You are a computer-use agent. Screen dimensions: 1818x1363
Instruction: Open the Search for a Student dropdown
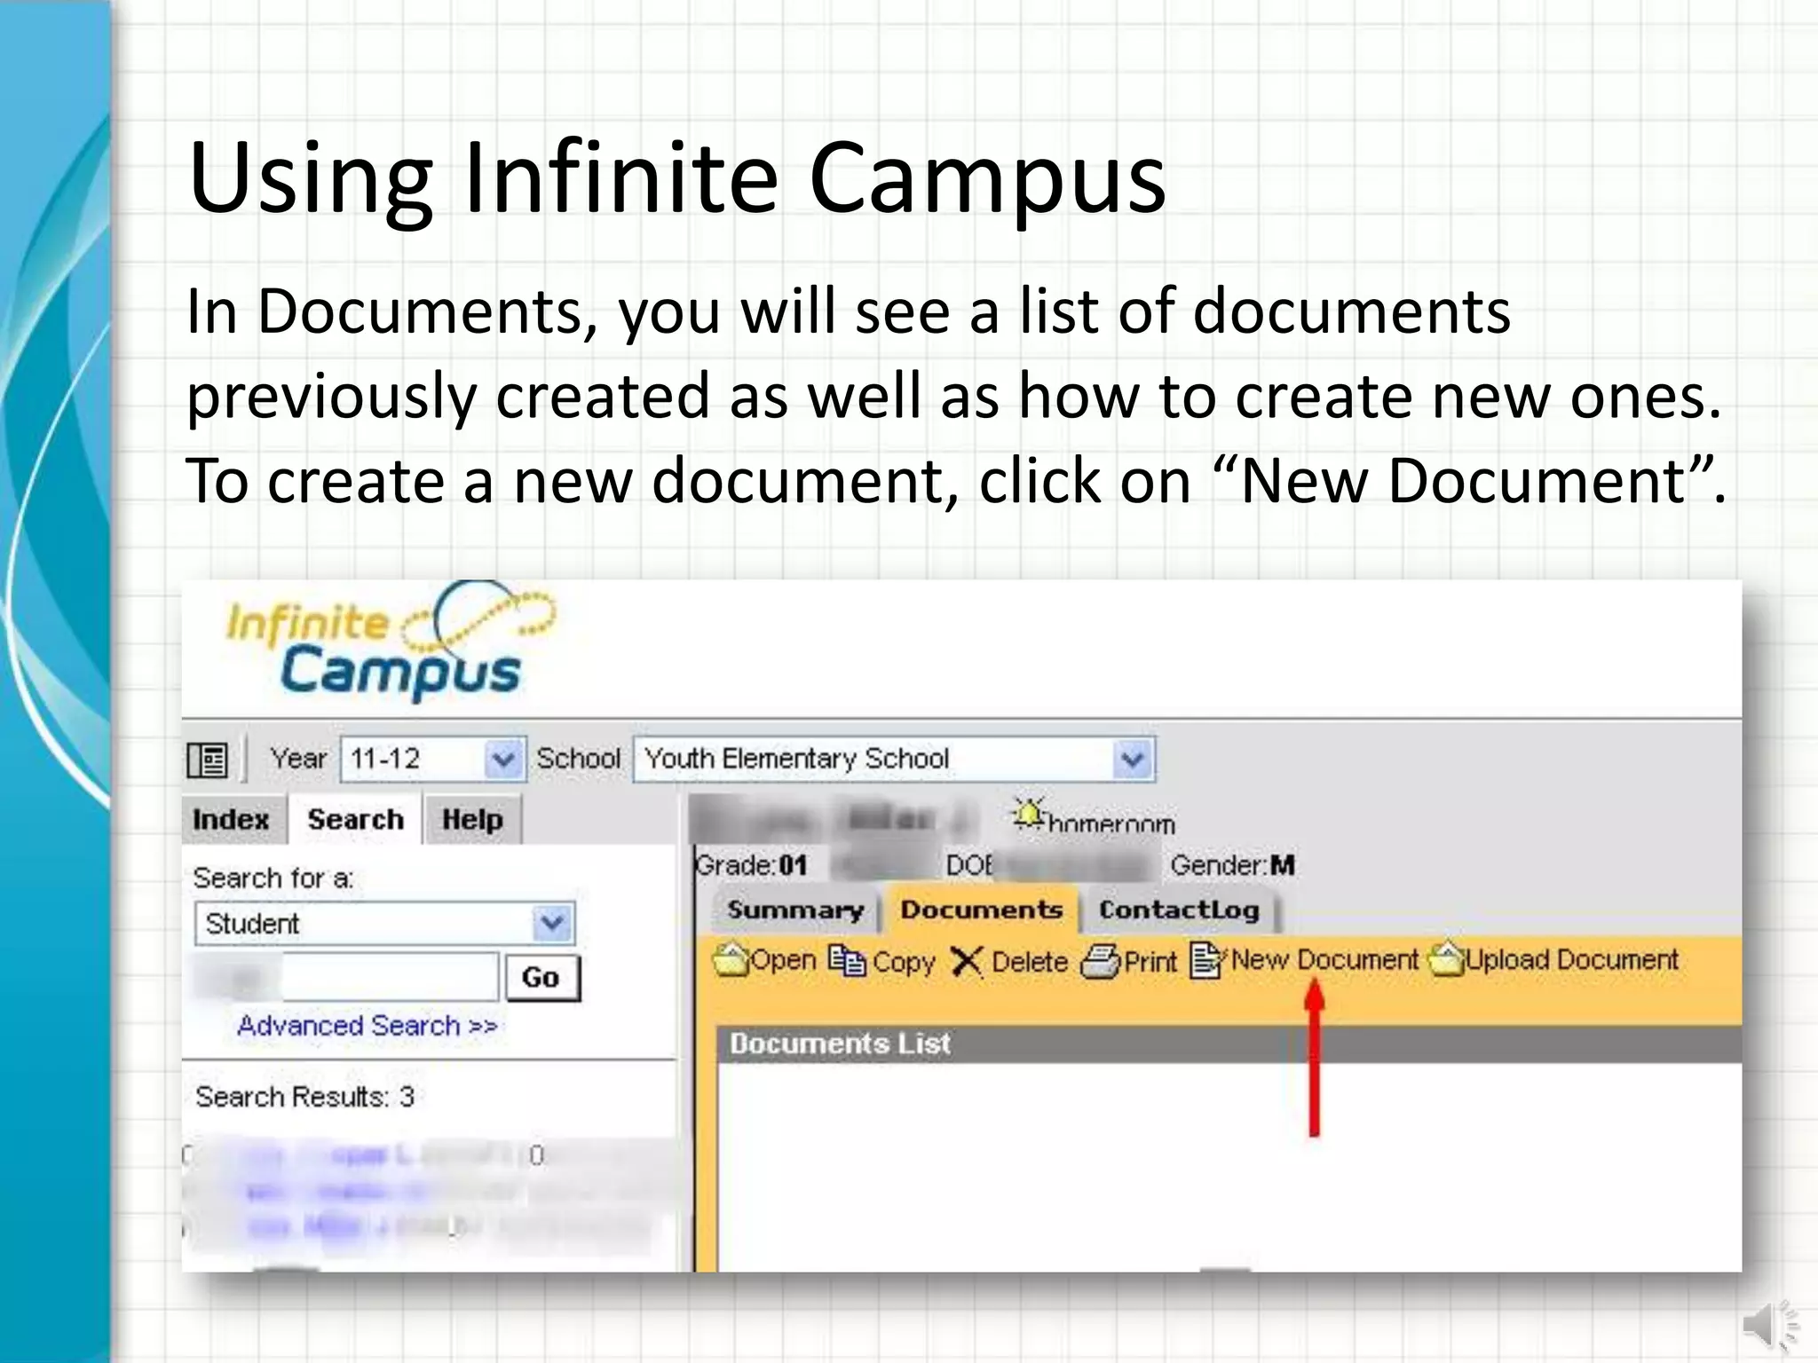coord(384,924)
